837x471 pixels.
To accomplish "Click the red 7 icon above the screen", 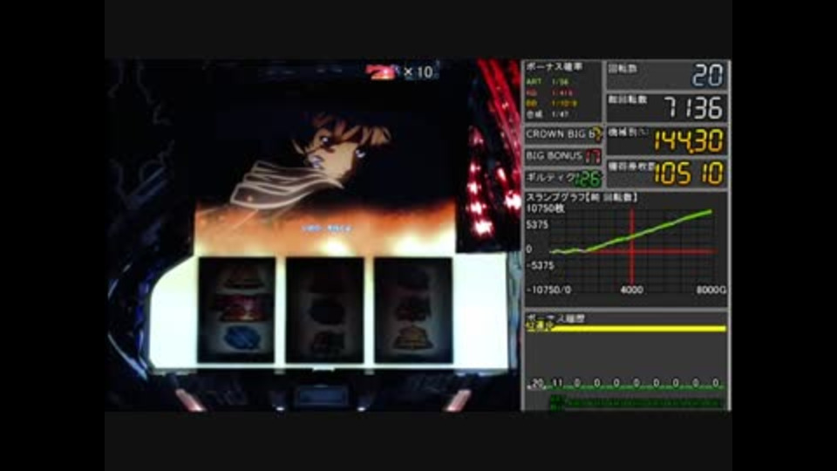I will point(382,72).
